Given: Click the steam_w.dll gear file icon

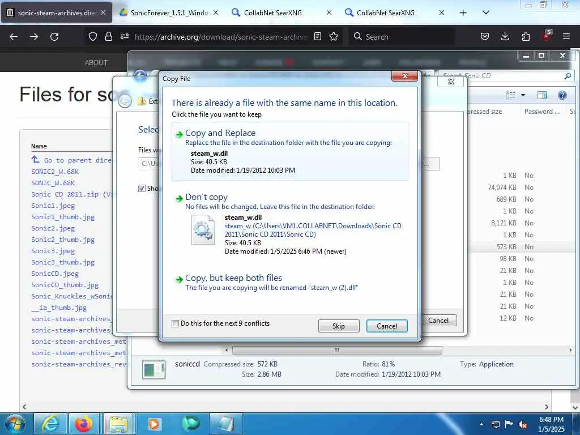Looking at the screenshot, I should (x=203, y=230).
